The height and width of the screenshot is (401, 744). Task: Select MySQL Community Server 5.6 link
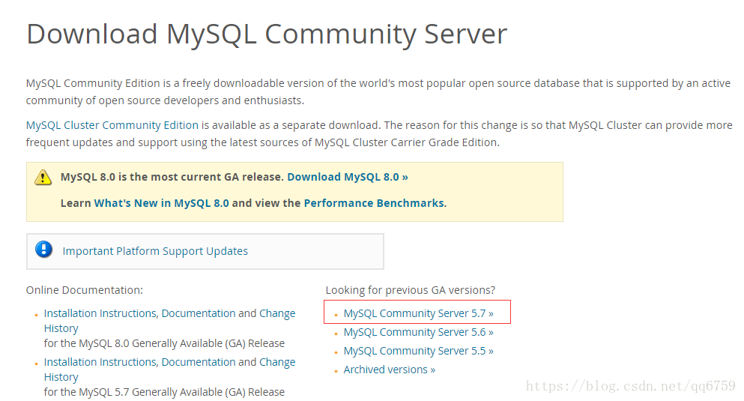coord(418,332)
